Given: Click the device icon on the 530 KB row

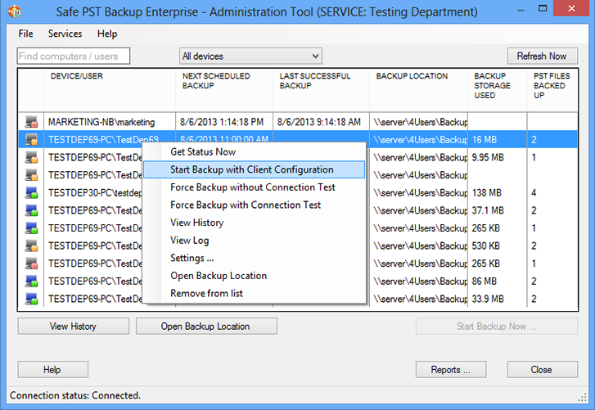Looking at the screenshot, I should [31, 246].
